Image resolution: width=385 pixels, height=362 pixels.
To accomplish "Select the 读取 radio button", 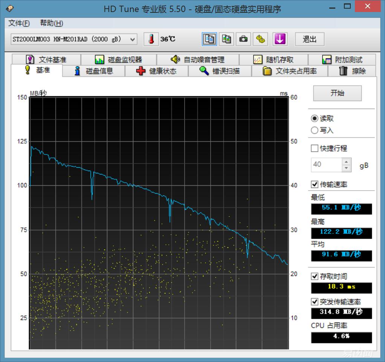I will (315, 118).
